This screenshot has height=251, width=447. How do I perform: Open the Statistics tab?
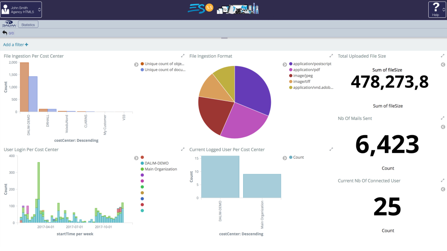point(28,25)
